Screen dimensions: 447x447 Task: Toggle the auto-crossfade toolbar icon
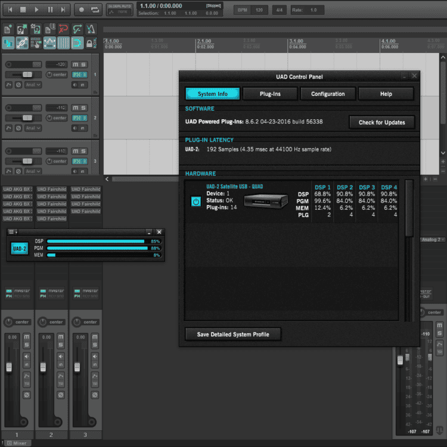(x=8, y=44)
